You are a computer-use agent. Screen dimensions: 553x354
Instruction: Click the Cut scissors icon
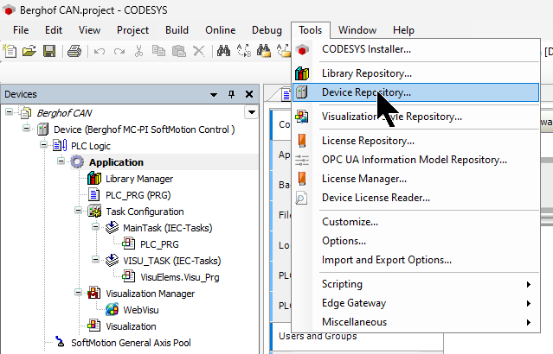pyautogui.click(x=139, y=51)
